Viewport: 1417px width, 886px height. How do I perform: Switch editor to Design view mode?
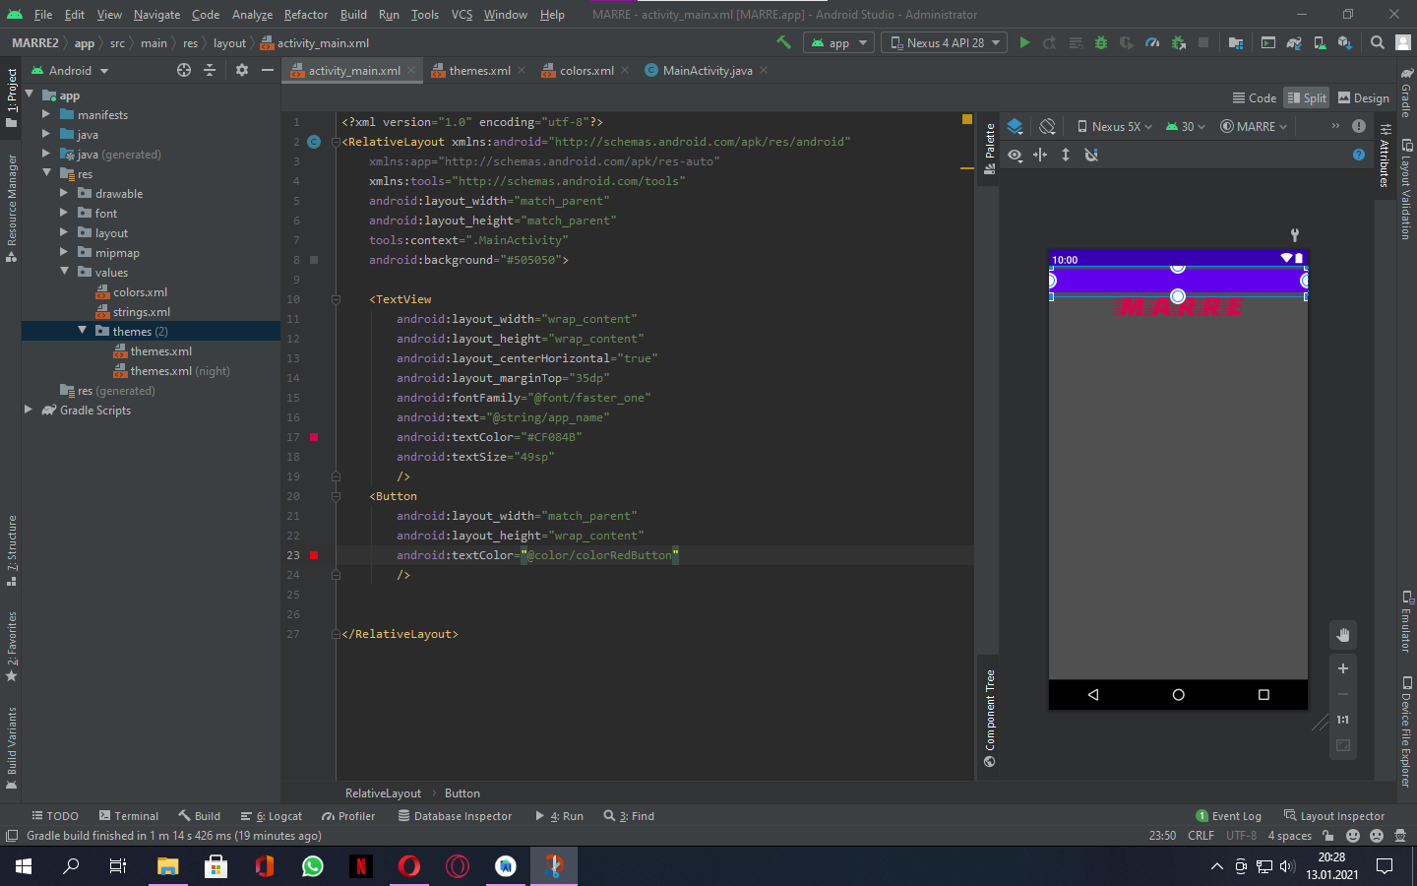(1363, 97)
